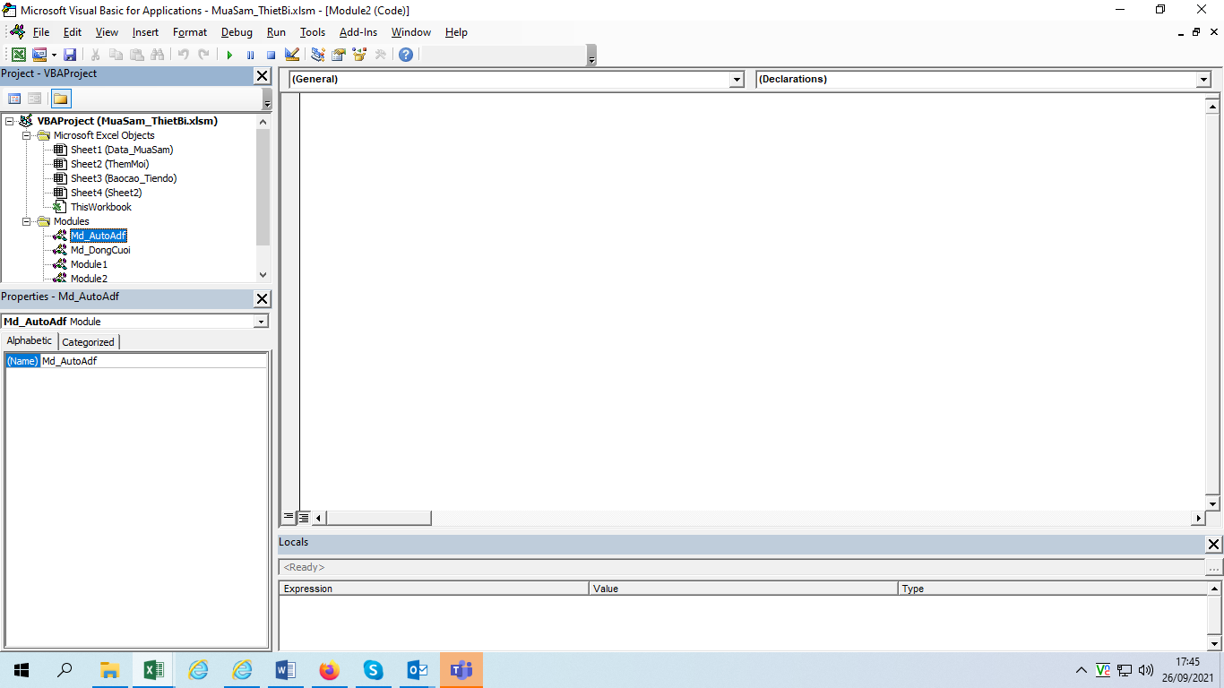The height and width of the screenshot is (688, 1224).
Task: Select Sheet1 (Data_MuaSam) in project tree
Action: (122, 150)
